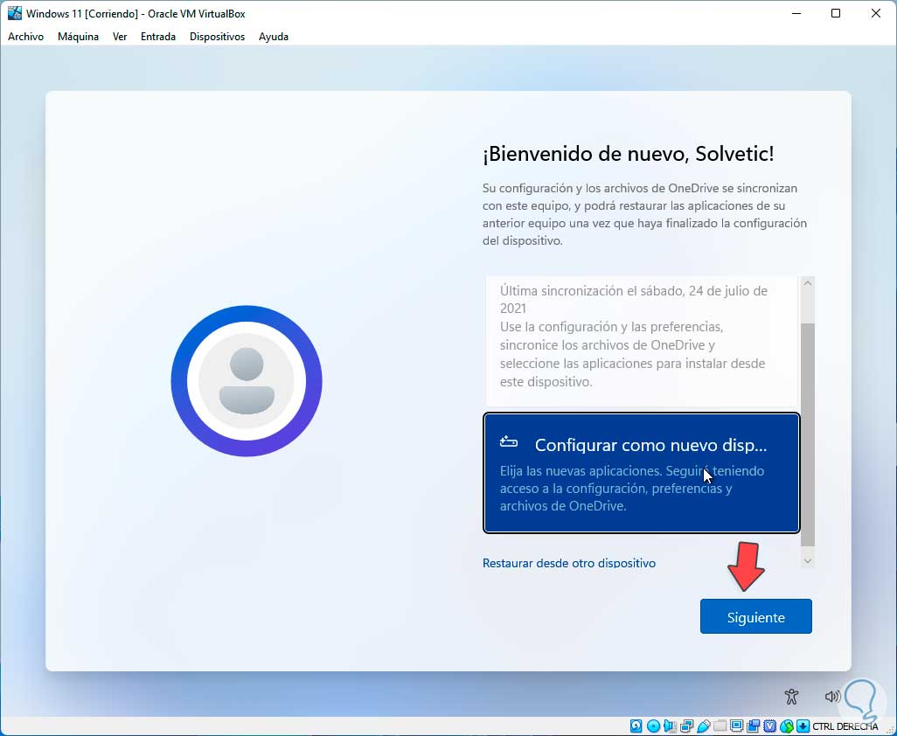Open the Entrada menu
The height and width of the screenshot is (736, 897).
point(158,37)
